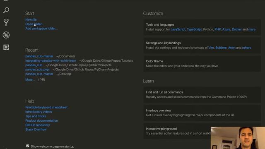Install Docker support link
The height and width of the screenshot is (149, 265).
(x=237, y=29)
